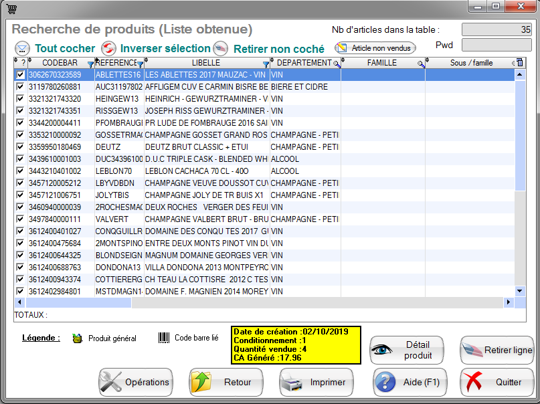The height and width of the screenshot is (404, 540).
Task: Sort by the FAMILLE column header
Action: tap(381, 63)
